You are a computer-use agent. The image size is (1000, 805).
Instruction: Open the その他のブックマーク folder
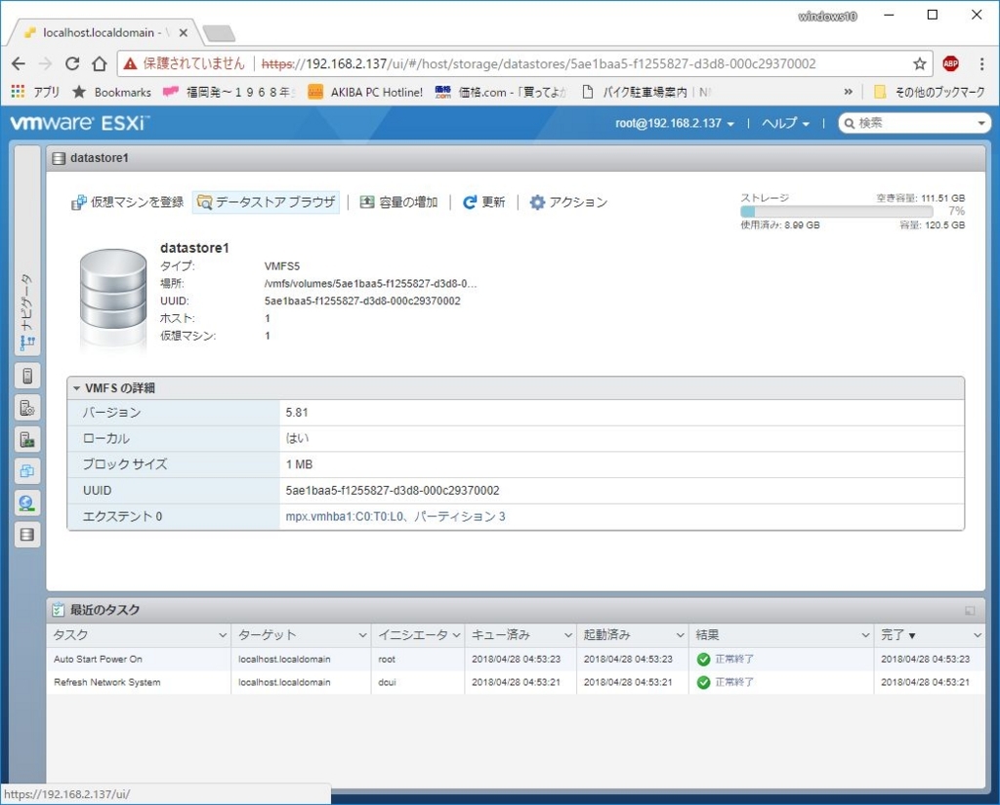click(930, 93)
